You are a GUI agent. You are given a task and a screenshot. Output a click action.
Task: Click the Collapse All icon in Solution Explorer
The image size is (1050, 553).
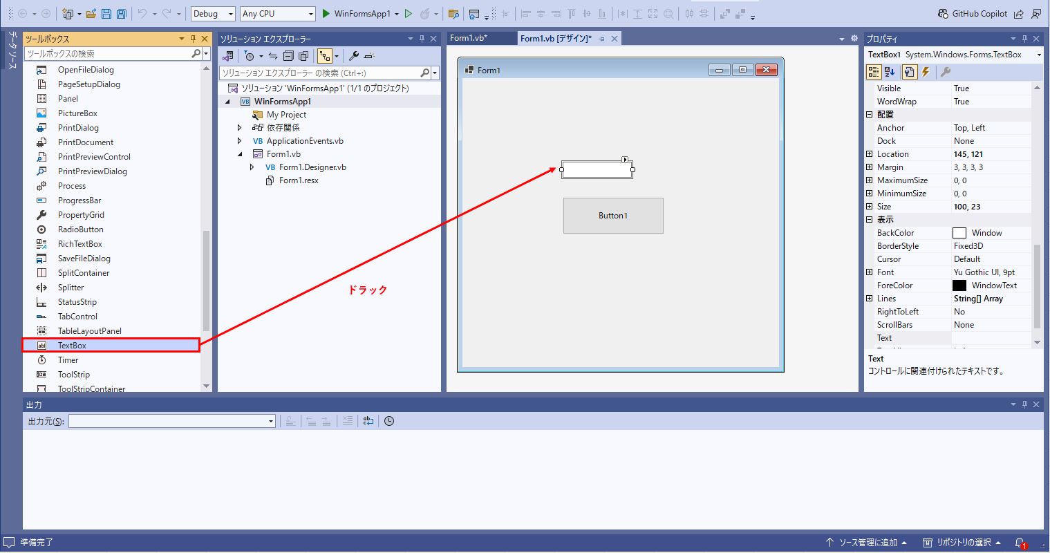point(288,56)
